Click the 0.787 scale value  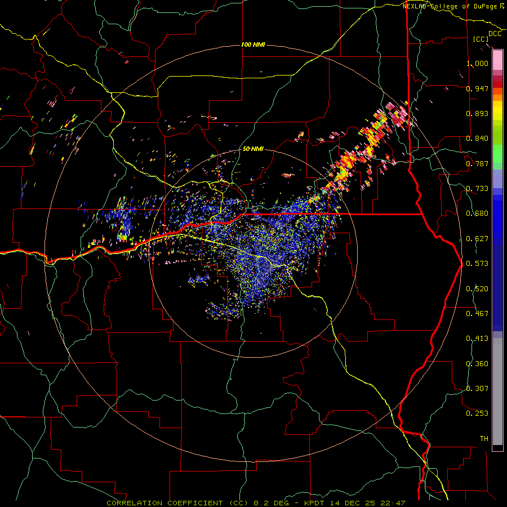click(x=477, y=163)
